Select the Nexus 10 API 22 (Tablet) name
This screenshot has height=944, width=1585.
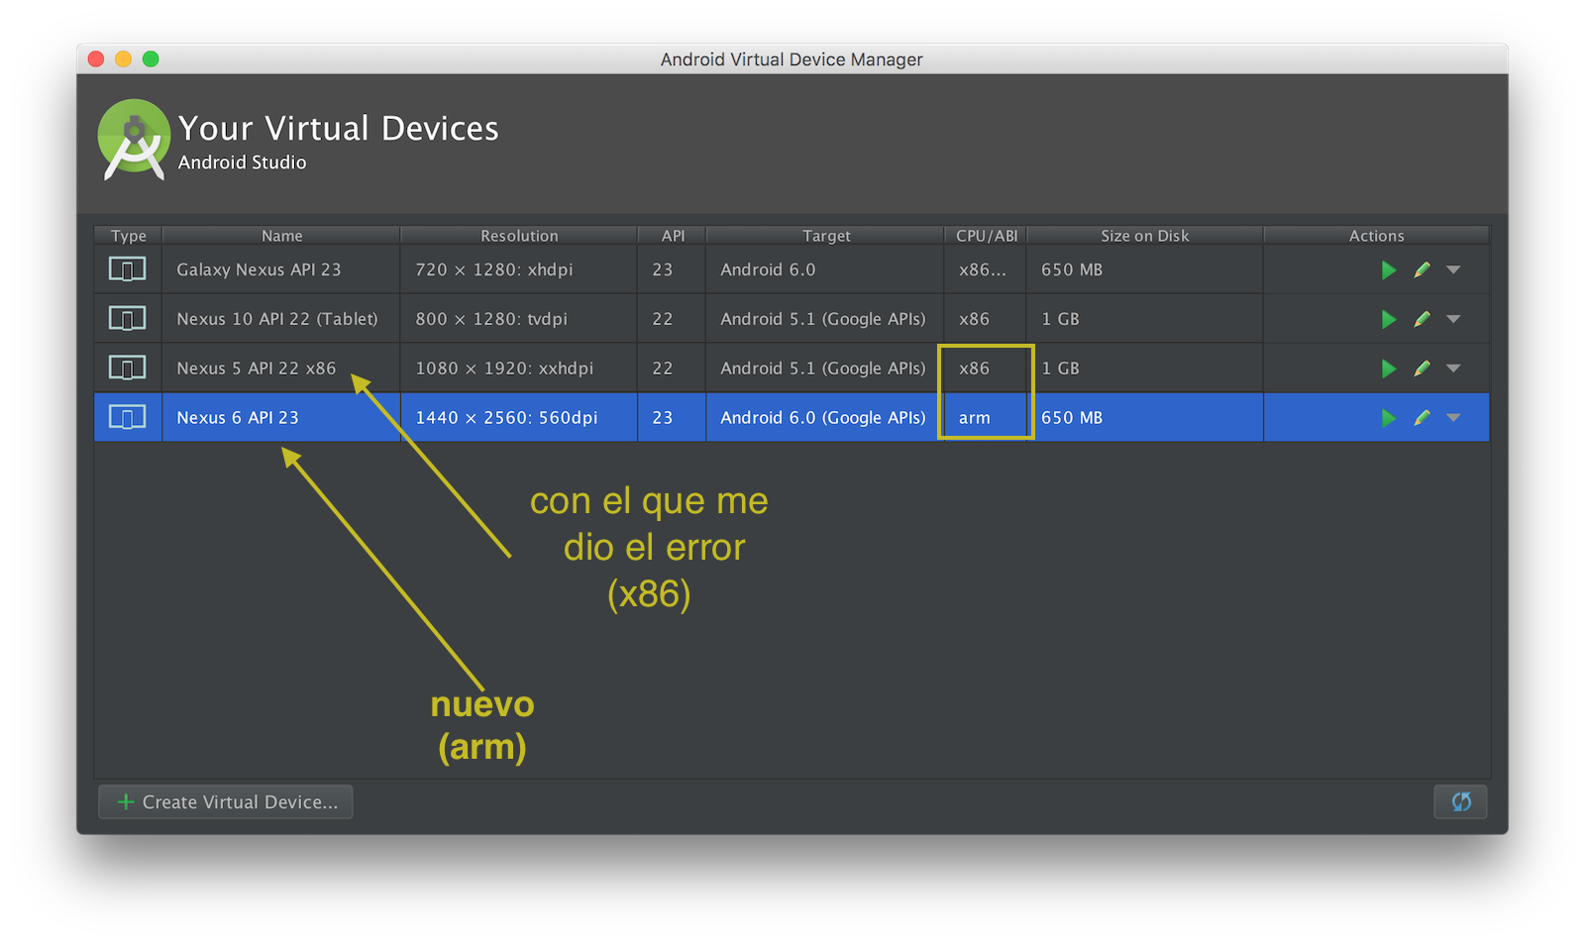pos(277,319)
